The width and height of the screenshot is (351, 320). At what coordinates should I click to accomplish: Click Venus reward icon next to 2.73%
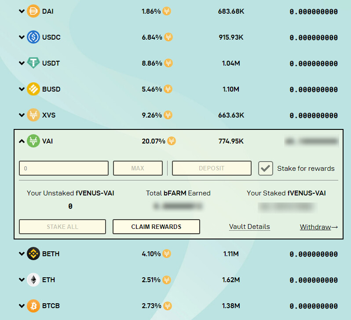point(168,305)
